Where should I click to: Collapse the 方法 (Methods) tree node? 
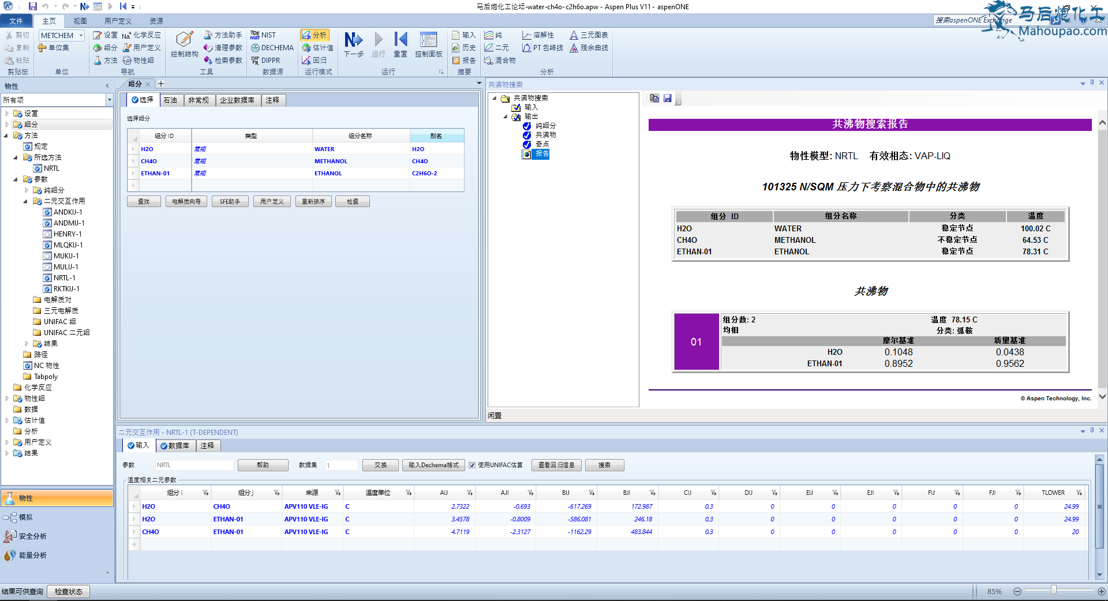7,136
